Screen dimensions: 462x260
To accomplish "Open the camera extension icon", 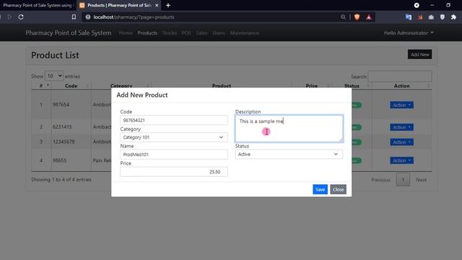I will point(431,17).
